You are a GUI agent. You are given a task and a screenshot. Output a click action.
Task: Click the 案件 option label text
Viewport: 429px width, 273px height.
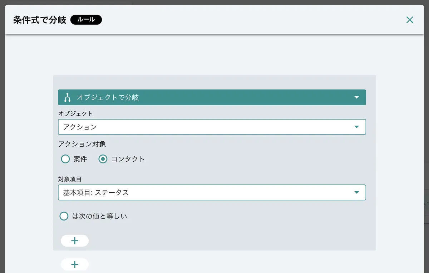point(80,159)
